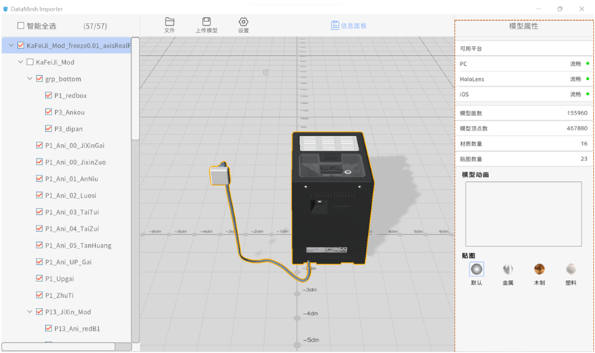This screenshot has width=595, height=353.
Task: Uncheck the P1_redbox checkbox
Action: point(48,95)
